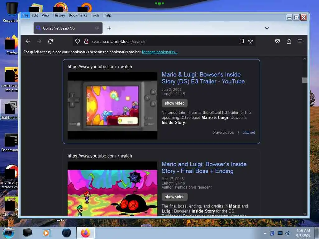Viewport: 319px width, 239px height.
Task: Open the dark globe taskbar icon
Action: pyautogui.click(x=67, y=233)
